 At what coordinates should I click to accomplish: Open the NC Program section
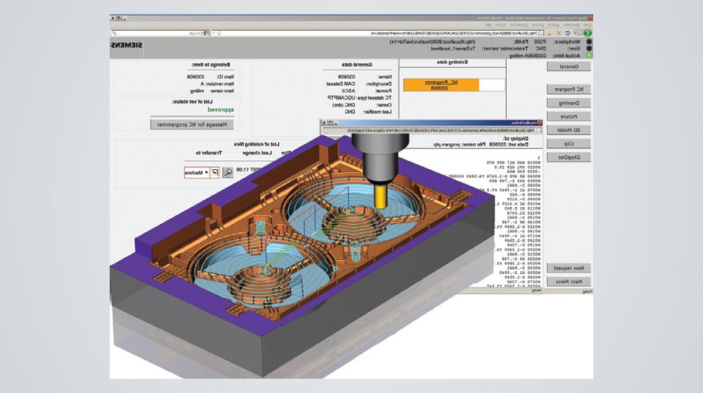point(569,89)
